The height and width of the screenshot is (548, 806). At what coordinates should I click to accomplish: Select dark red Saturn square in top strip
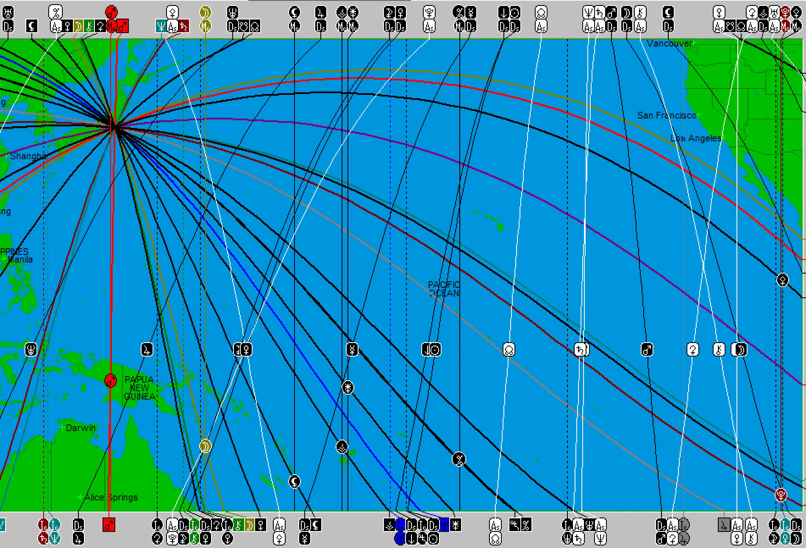point(183,27)
